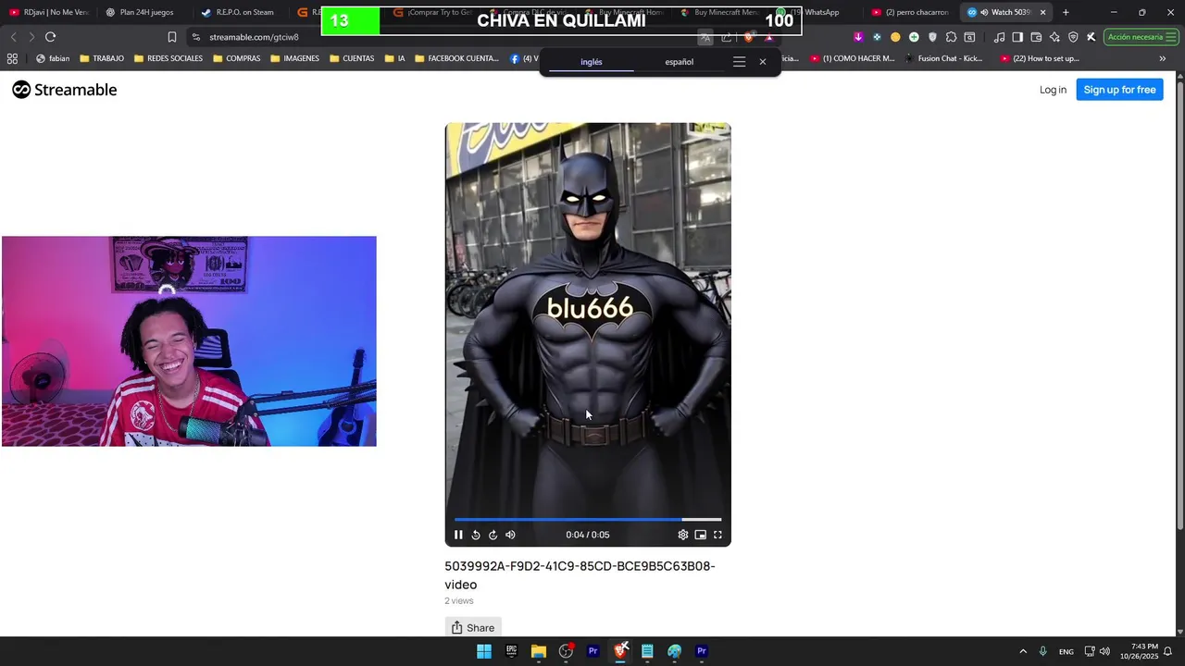Click the purple download extension icon
This screenshot has width=1185, height=666.
click(858, 37)
